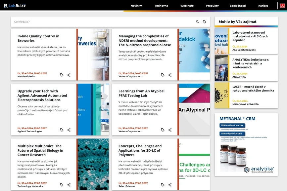Open sidebar article about mykotoxiny at ALS Czech Republic

[x=250, y=36]
